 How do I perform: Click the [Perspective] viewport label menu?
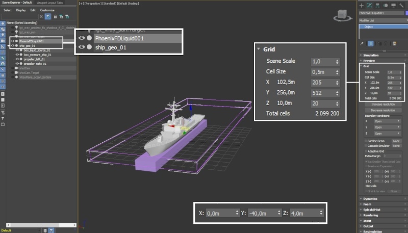point(93,4)
